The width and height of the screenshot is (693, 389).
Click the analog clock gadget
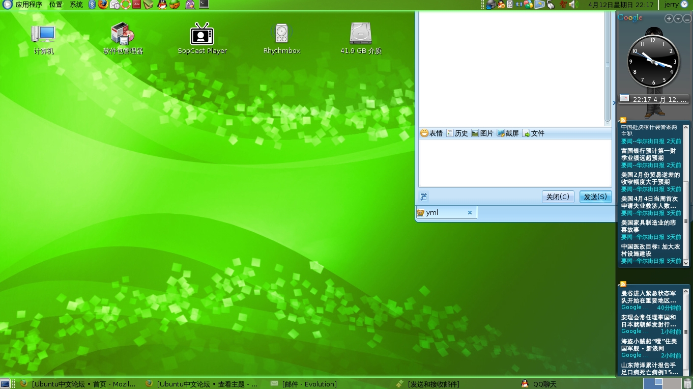pyautogui.click(x=653, y=62)
